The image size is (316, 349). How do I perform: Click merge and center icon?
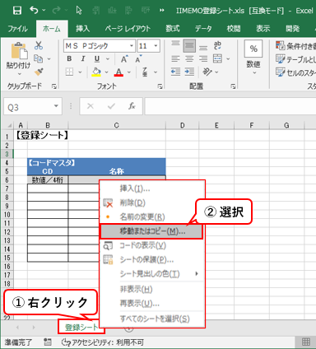point(217,58)
